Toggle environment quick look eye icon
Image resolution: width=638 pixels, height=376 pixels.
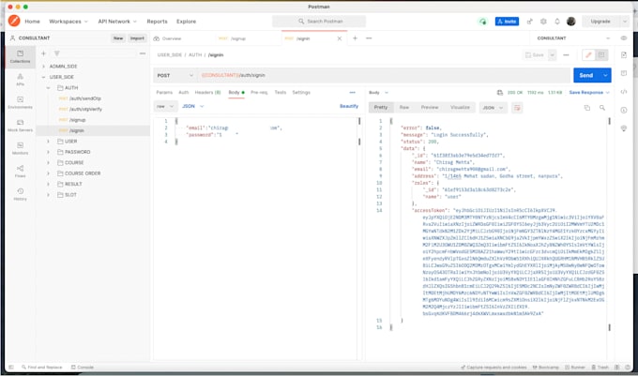[x=624, y=38]
